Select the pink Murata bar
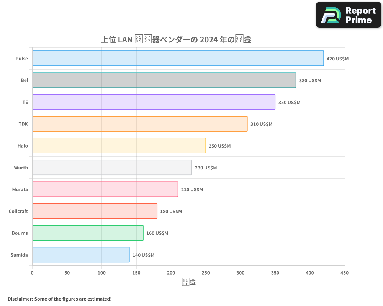383x306 pixels. pyautogui.click(x=105, y=189)
